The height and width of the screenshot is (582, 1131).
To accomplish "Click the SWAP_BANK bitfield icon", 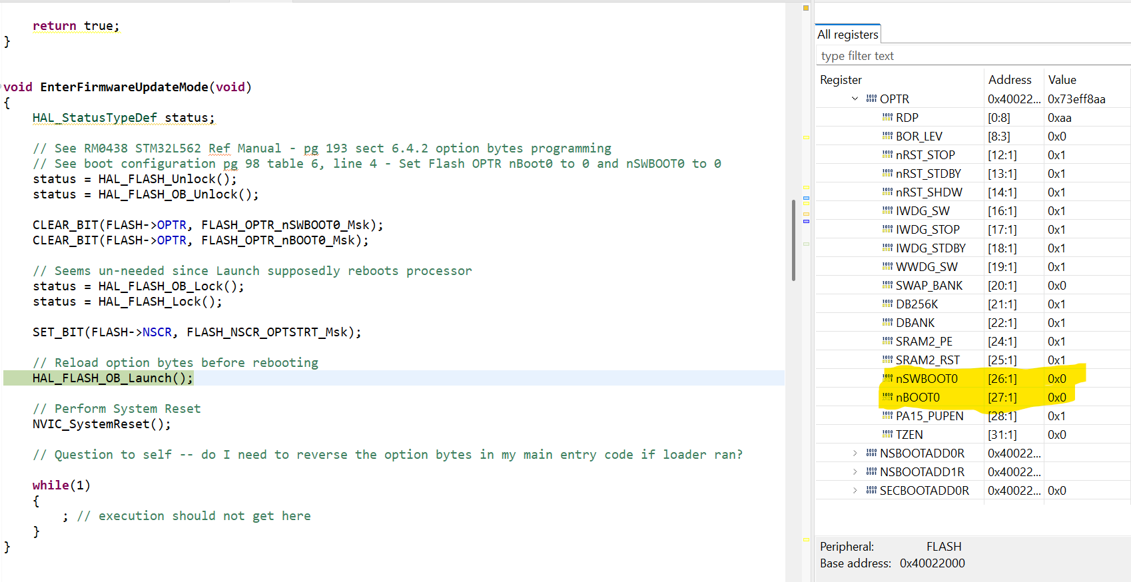I will [887, 285].
